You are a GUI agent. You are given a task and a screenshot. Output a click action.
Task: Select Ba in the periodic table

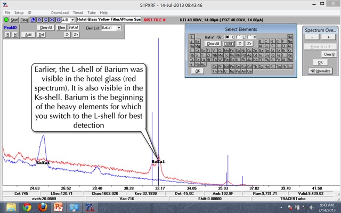tap(197, 60)
